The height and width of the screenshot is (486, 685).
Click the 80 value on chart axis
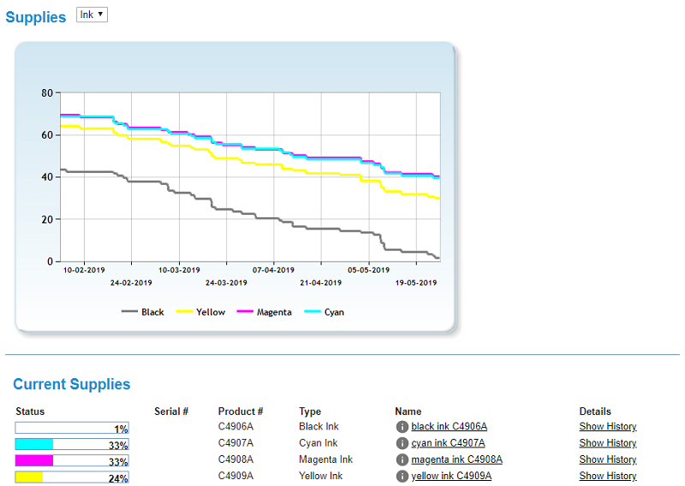click(x=47, y=93)
